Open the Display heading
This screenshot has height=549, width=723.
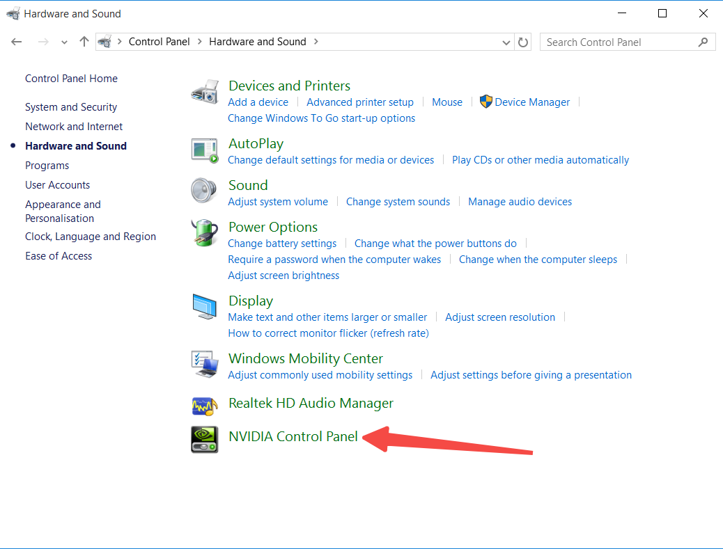click(x=251, y=301)
